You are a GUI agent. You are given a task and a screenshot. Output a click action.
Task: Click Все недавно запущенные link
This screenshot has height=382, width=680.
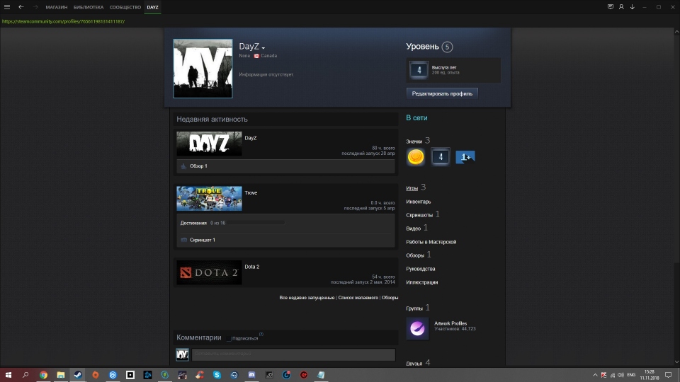[x=307, y=298]
